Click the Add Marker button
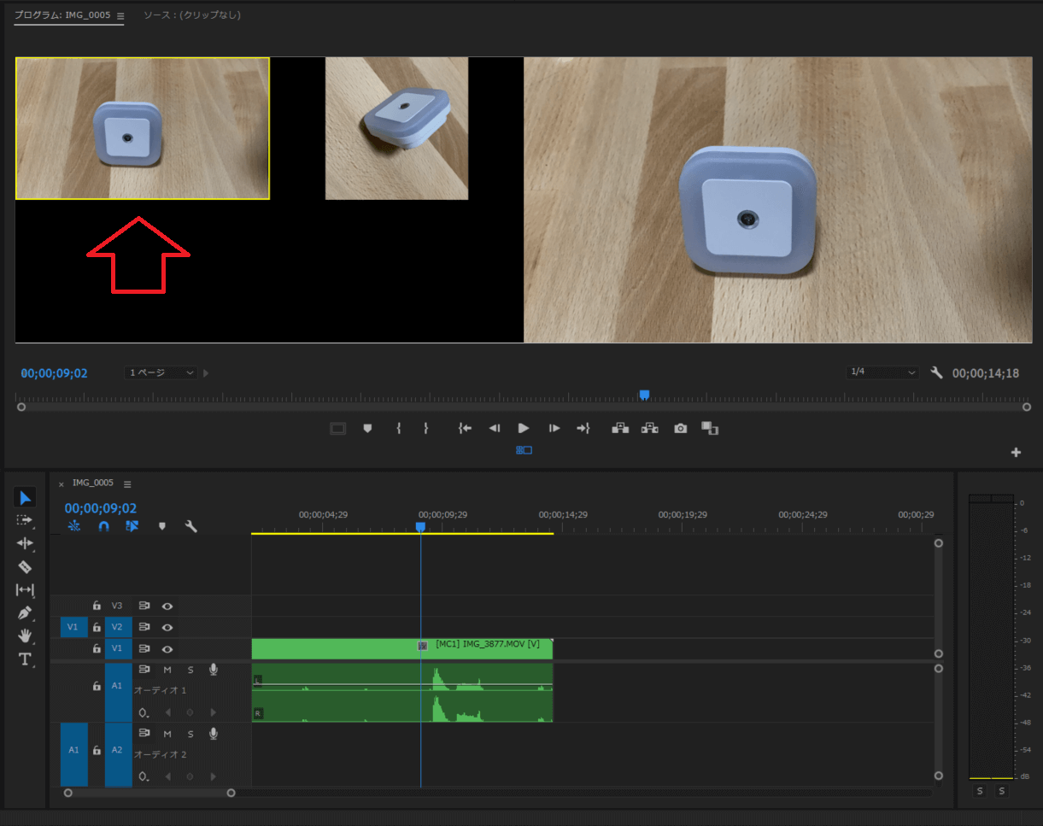The image size is (1043, 826). (367, 428)
